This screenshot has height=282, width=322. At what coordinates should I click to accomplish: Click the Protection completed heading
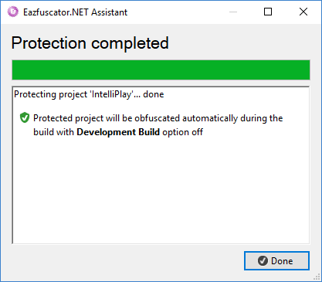90,43
